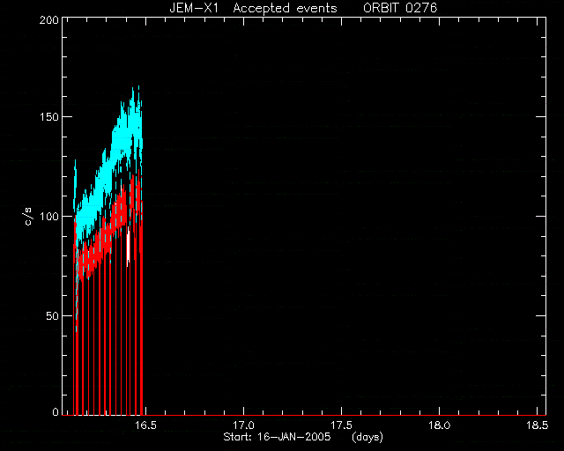
Task: Click the c/s y-axis unit label
Action: click(x=29, y=216)
